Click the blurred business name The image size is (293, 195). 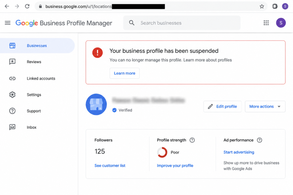coord(149,100)
